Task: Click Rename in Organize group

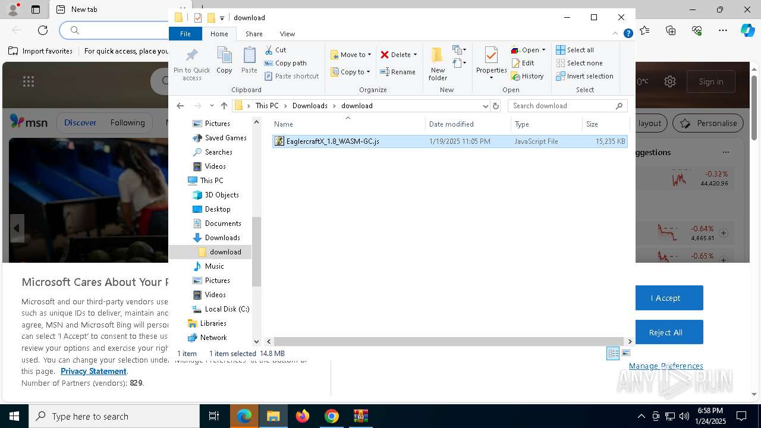Action: pos(398,72)
